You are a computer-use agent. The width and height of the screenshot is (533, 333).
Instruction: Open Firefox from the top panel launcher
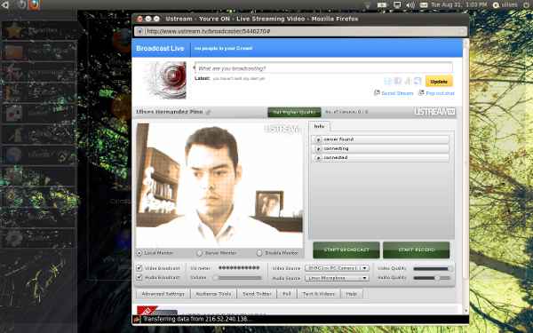(34, 4)
